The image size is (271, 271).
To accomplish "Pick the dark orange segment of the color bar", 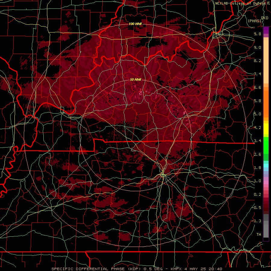I will [266, 104].
